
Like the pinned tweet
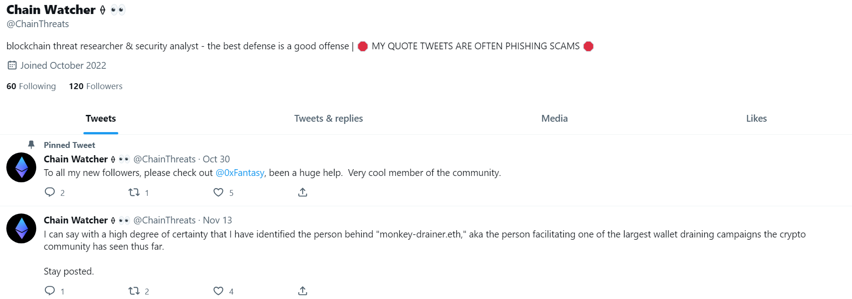(x=218, y=192)
